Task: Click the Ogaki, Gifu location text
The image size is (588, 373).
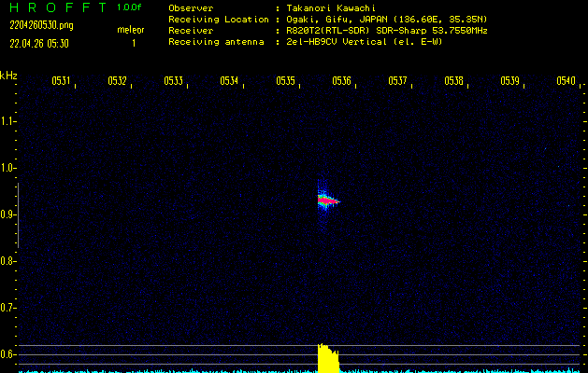Action: pos(387,20)
